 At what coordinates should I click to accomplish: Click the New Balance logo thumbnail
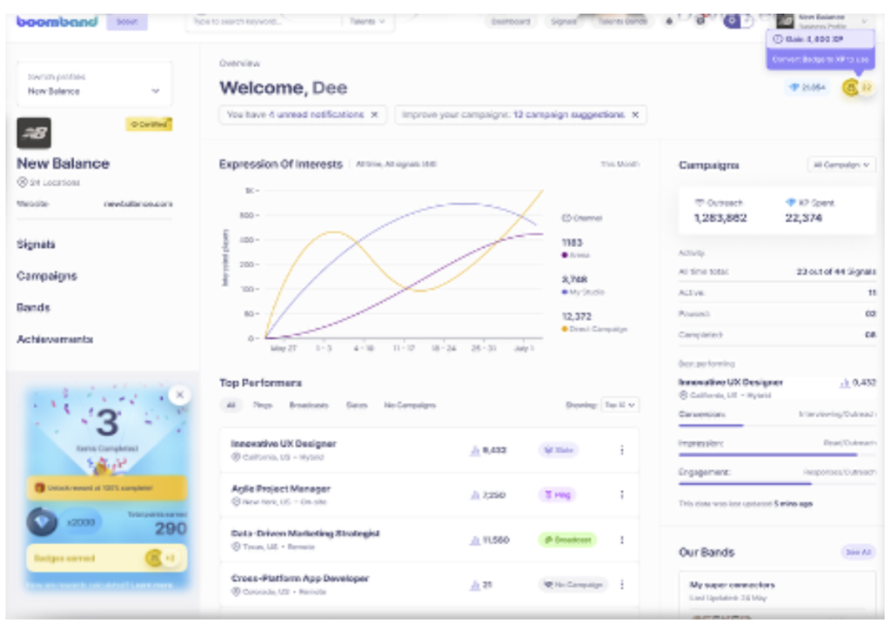[34, 133]
